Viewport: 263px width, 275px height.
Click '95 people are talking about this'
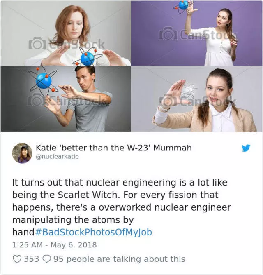point(119,259)
